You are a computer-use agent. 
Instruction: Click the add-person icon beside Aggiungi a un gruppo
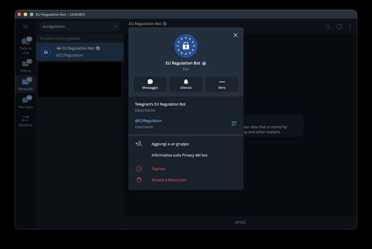[x=139, y=144]
